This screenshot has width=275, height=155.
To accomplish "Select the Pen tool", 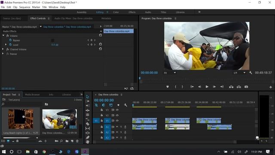I will click(88, 137).
